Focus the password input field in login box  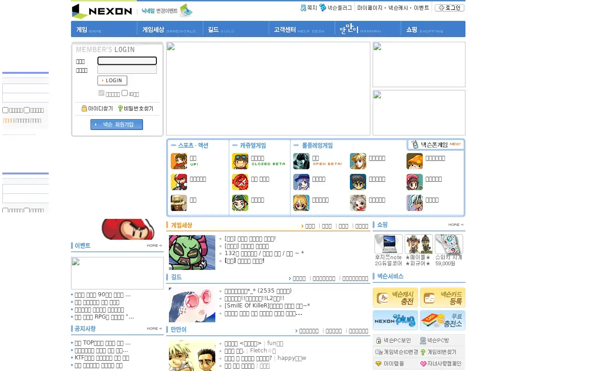127,70
